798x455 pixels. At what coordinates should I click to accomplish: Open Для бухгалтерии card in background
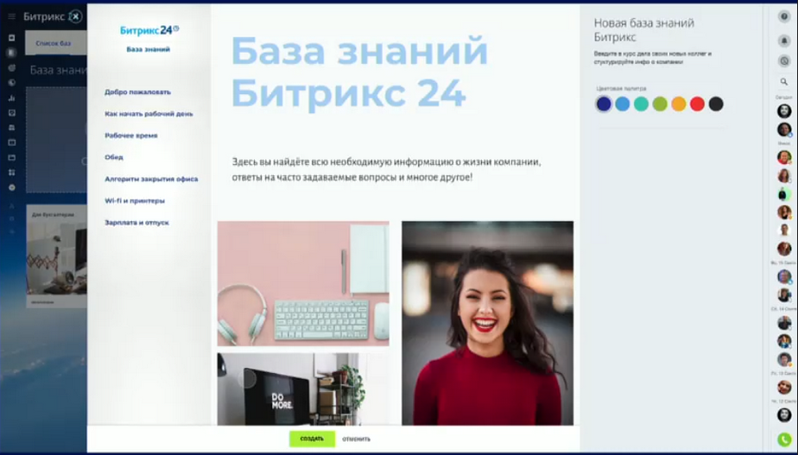pos(56,256)
